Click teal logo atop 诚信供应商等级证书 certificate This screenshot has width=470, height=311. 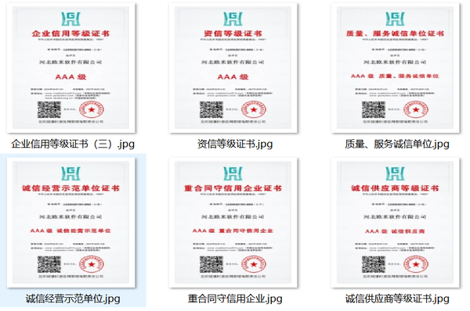(395, 173)
